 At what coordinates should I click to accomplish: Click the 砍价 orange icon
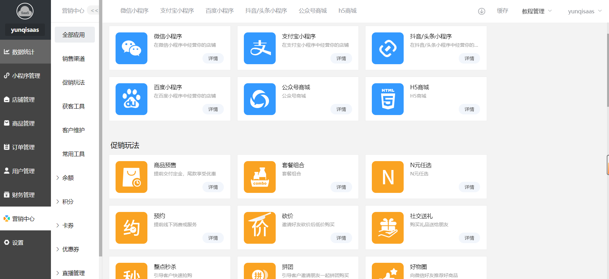click(260, 228)
